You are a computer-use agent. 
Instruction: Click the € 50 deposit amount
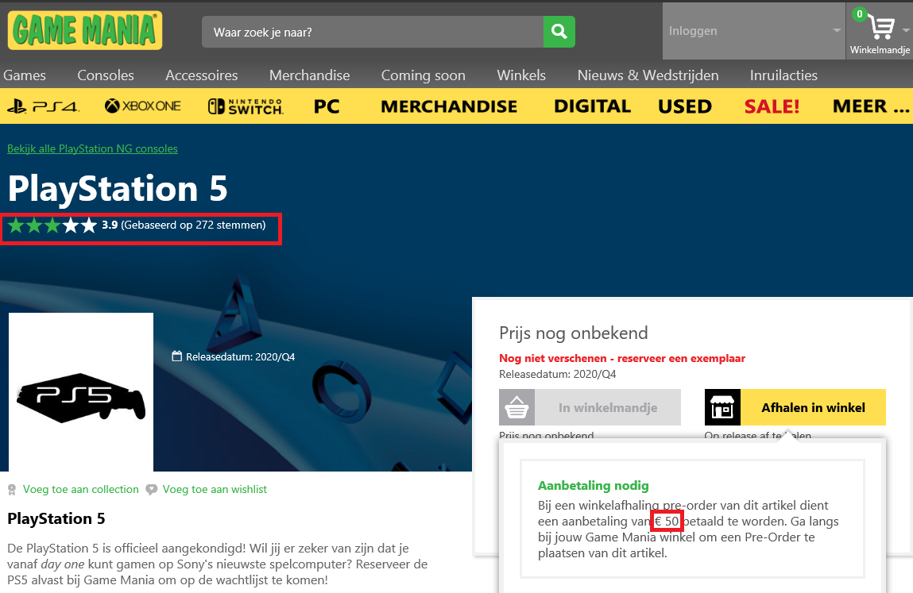[x=667, y=521]
